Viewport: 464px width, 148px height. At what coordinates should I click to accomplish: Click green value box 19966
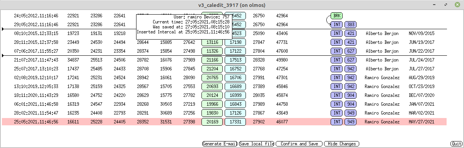pos(212,104)
